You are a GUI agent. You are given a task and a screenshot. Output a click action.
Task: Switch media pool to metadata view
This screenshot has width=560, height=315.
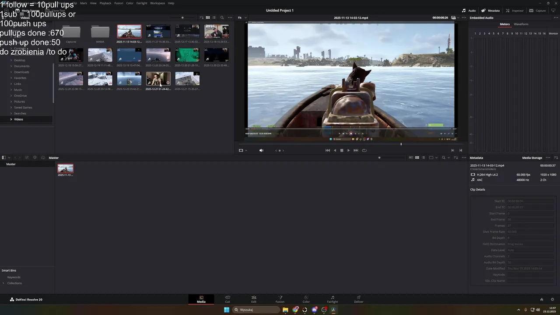[x=411, y=157]
